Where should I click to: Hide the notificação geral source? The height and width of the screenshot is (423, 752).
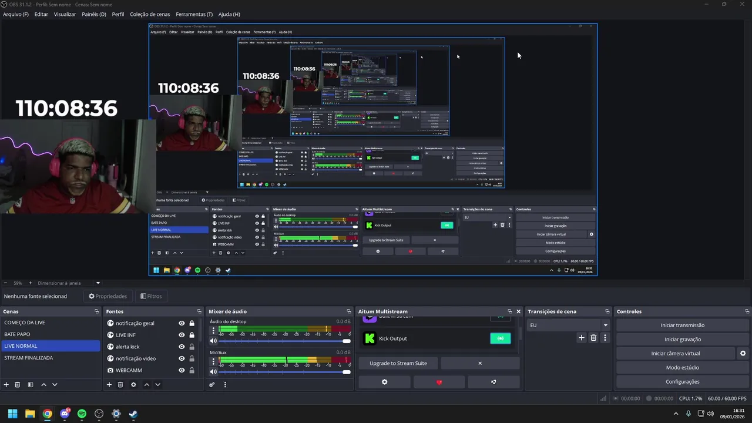pos(182,323)
